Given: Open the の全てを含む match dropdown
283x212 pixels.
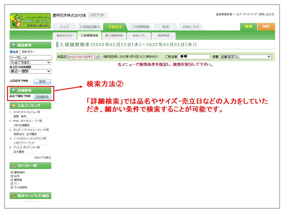Looking at the screenshot, I should click(30, 62).
